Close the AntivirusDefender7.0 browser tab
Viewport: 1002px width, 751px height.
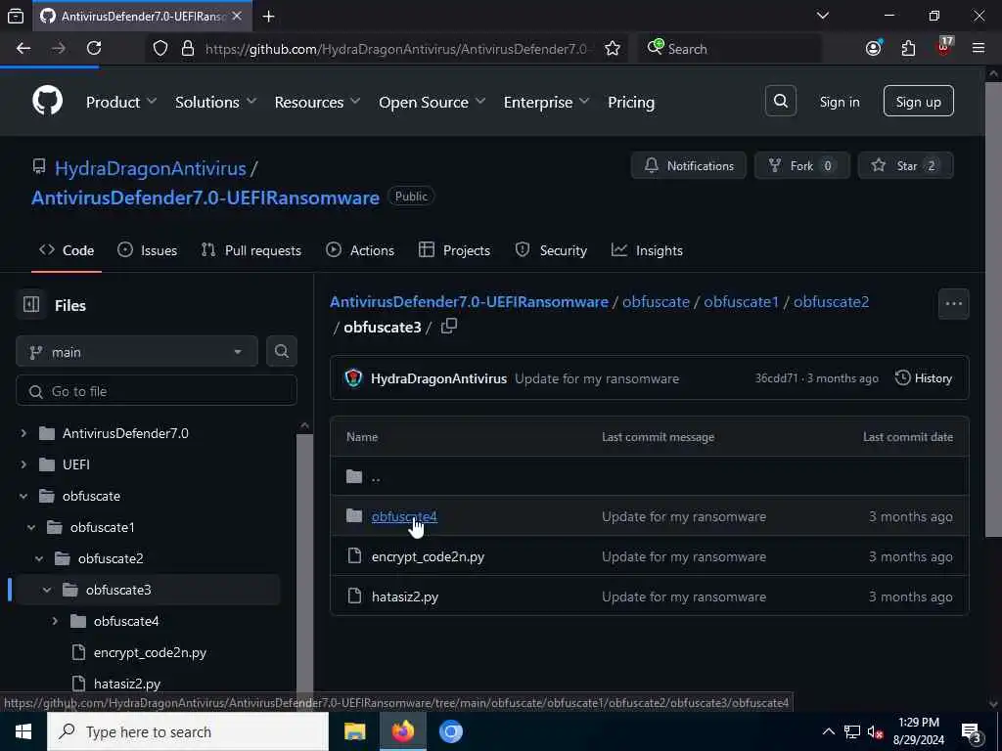point(237,17)
